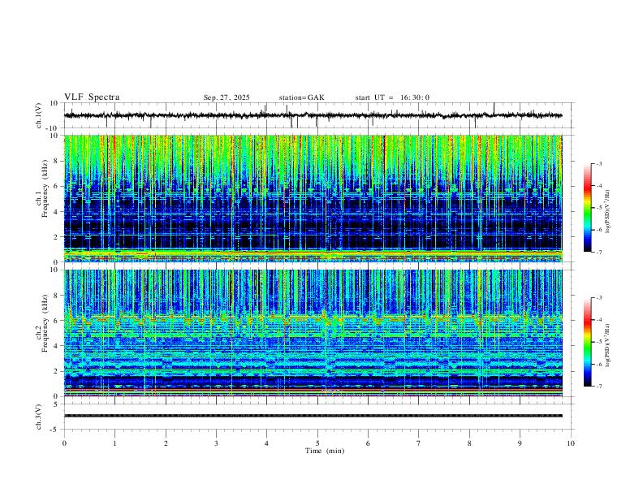Click time axis tick label '5'
This screenshot has height=497, width=643.
point(317,443)
